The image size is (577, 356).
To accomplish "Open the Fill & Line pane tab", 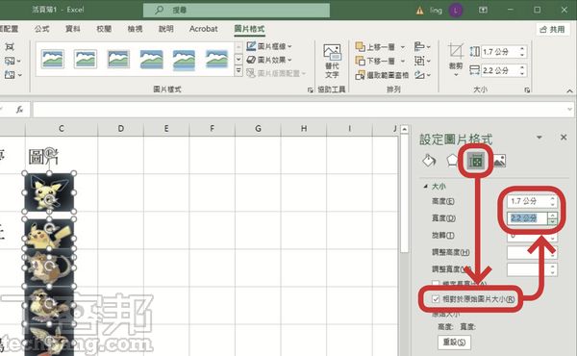I will 429,161.
